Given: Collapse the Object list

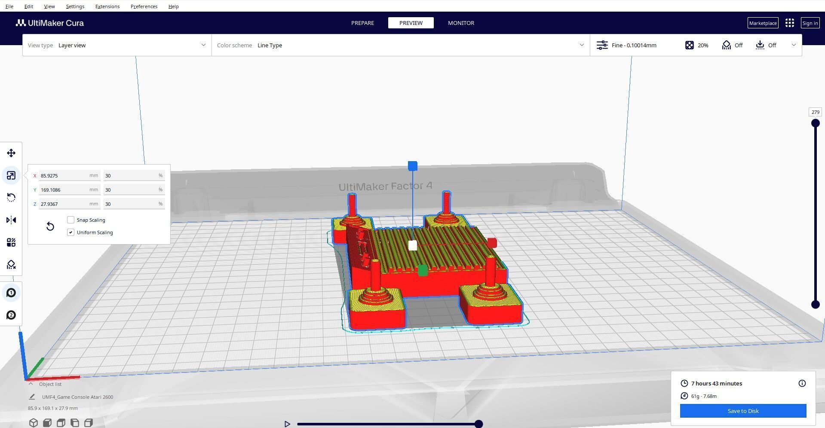Looking at the screenshot, I should coord(31,384).
